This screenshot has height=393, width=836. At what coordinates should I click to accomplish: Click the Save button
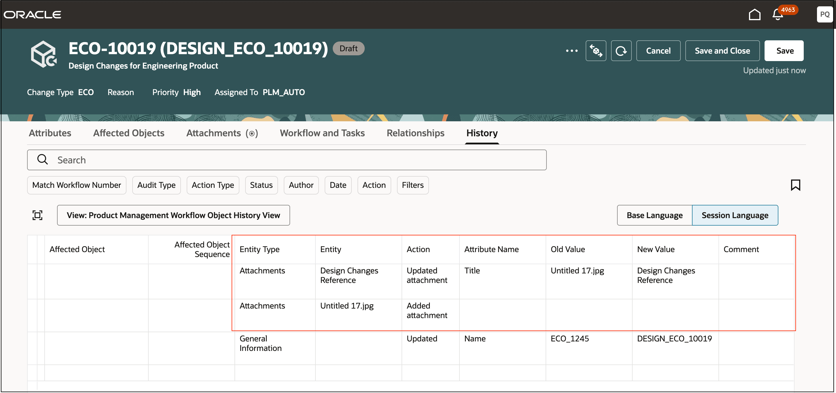(784, 51)
